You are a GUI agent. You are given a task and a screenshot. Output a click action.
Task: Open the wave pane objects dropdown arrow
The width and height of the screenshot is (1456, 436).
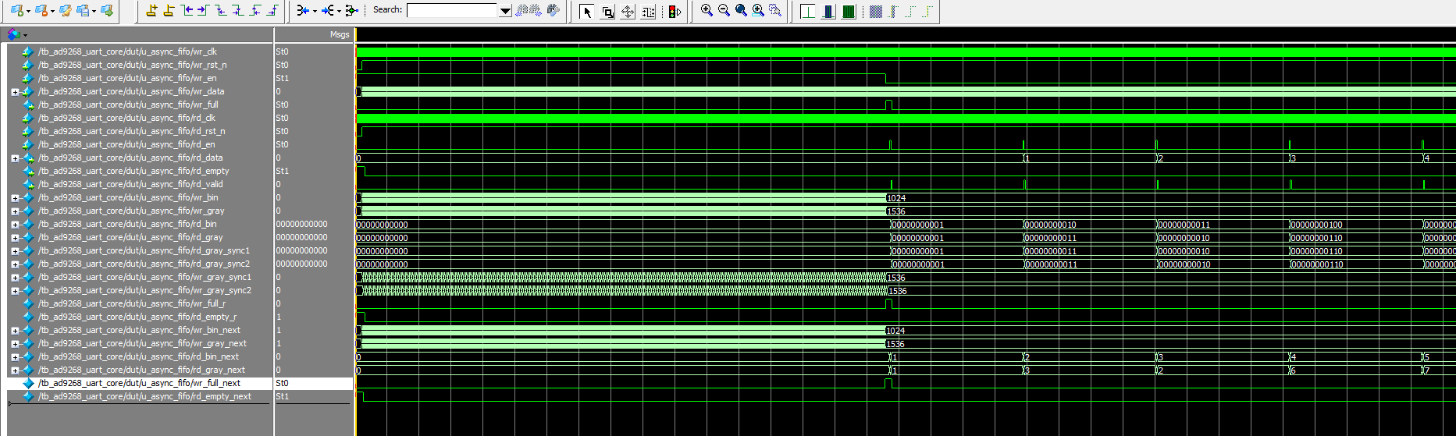25,35
